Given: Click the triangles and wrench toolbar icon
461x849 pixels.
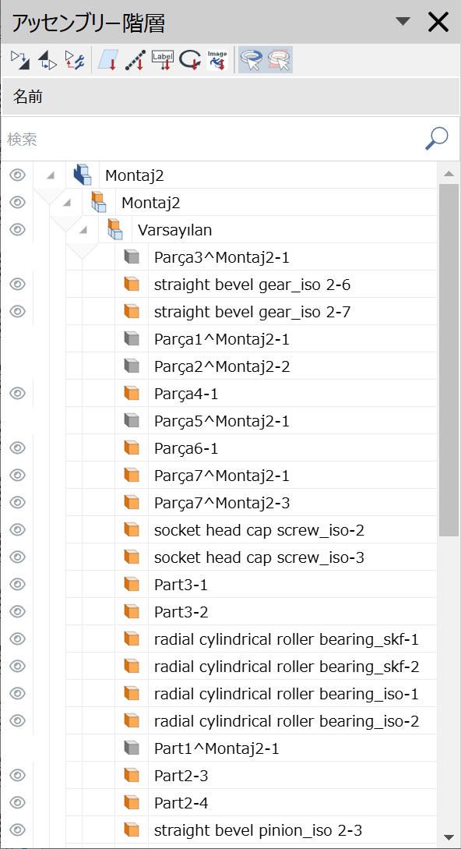Looking at the screenshot, I should tap(75, 59).
